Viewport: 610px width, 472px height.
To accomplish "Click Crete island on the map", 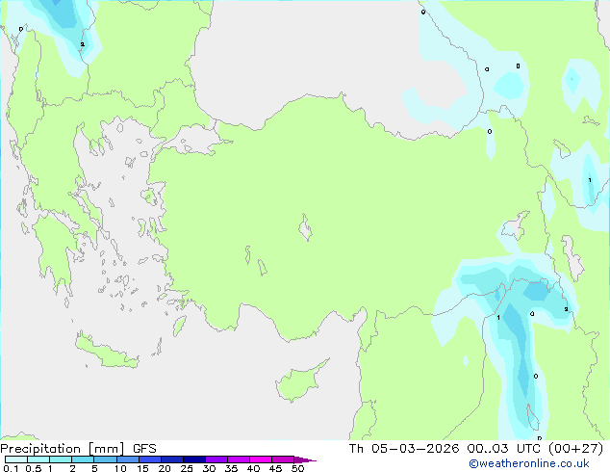I will (106, 352).
